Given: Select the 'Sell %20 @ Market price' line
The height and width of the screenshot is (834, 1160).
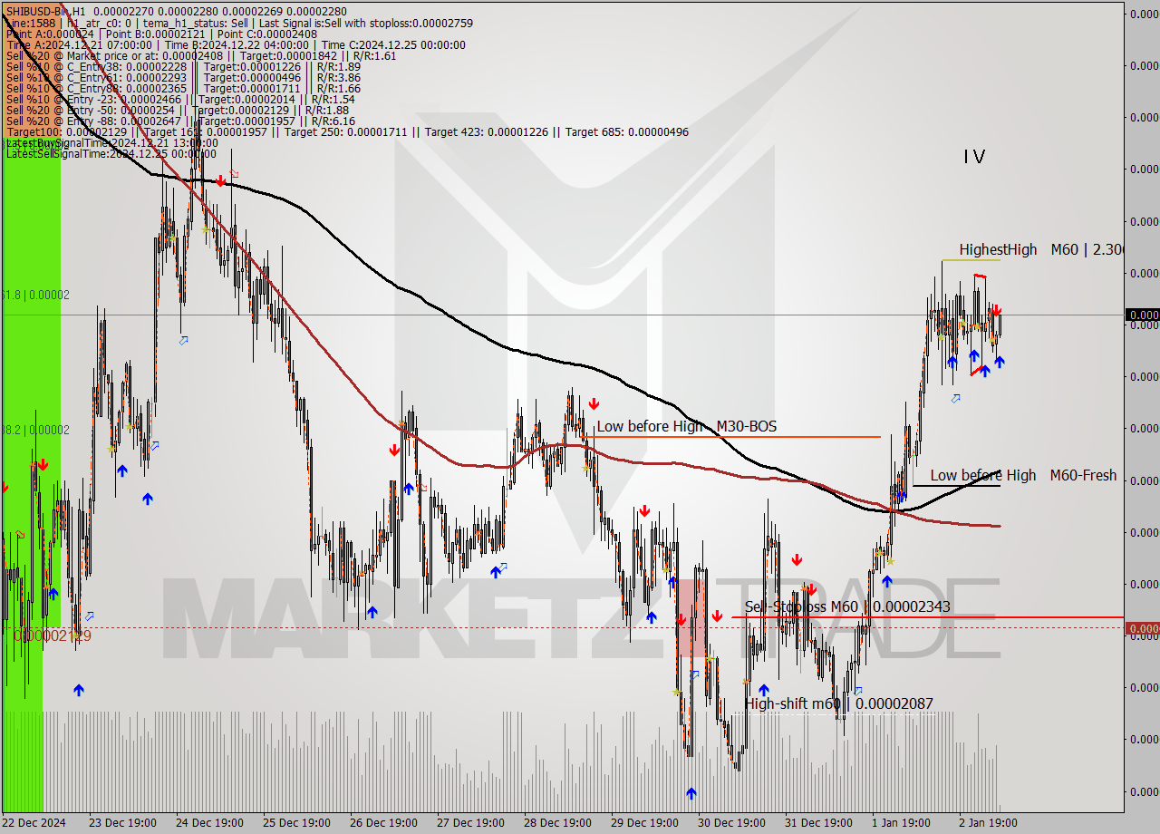Looking at the screenshot, I should (201, 55).
